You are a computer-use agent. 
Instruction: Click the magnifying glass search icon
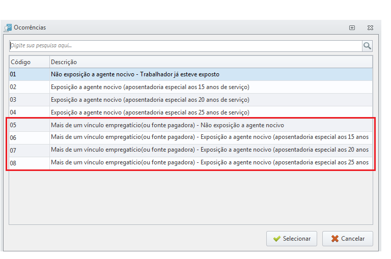point(367,46)
